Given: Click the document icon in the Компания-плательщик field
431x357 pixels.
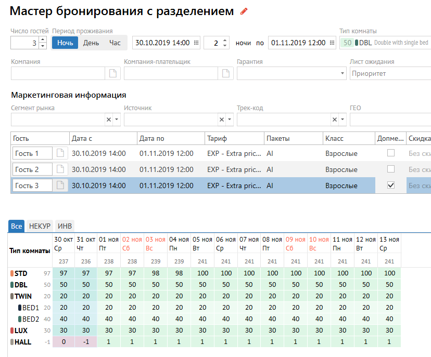Looking at the screenshot, I should [x=225, y=74].
